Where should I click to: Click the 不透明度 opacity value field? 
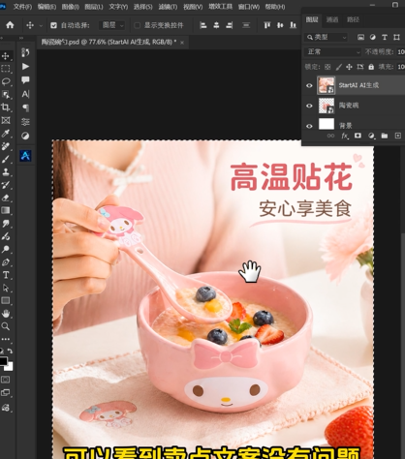(x=401, y=51)
